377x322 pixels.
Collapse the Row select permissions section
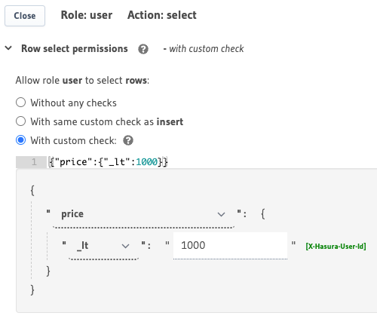(x=8, y=48)
